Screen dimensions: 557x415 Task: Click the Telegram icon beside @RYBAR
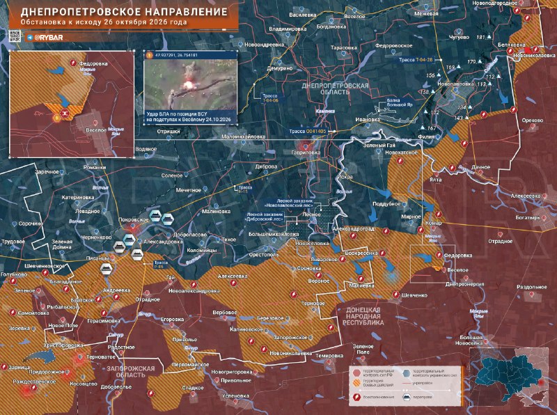click(x=29, y=38)
